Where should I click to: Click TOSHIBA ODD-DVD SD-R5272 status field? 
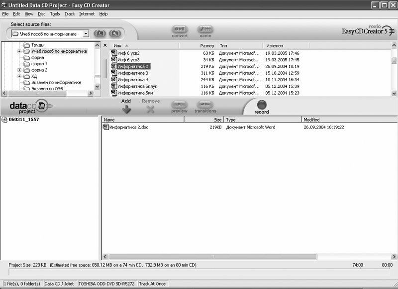106,284
